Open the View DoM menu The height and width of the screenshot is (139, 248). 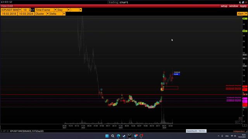coord(7,6)
